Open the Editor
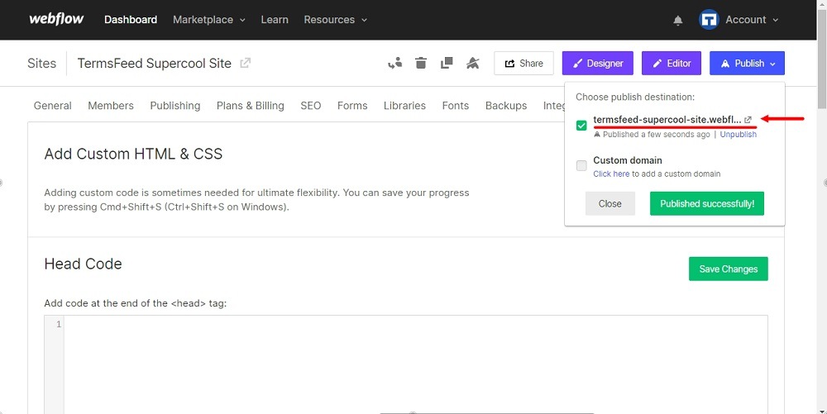 tap(672, 63)
